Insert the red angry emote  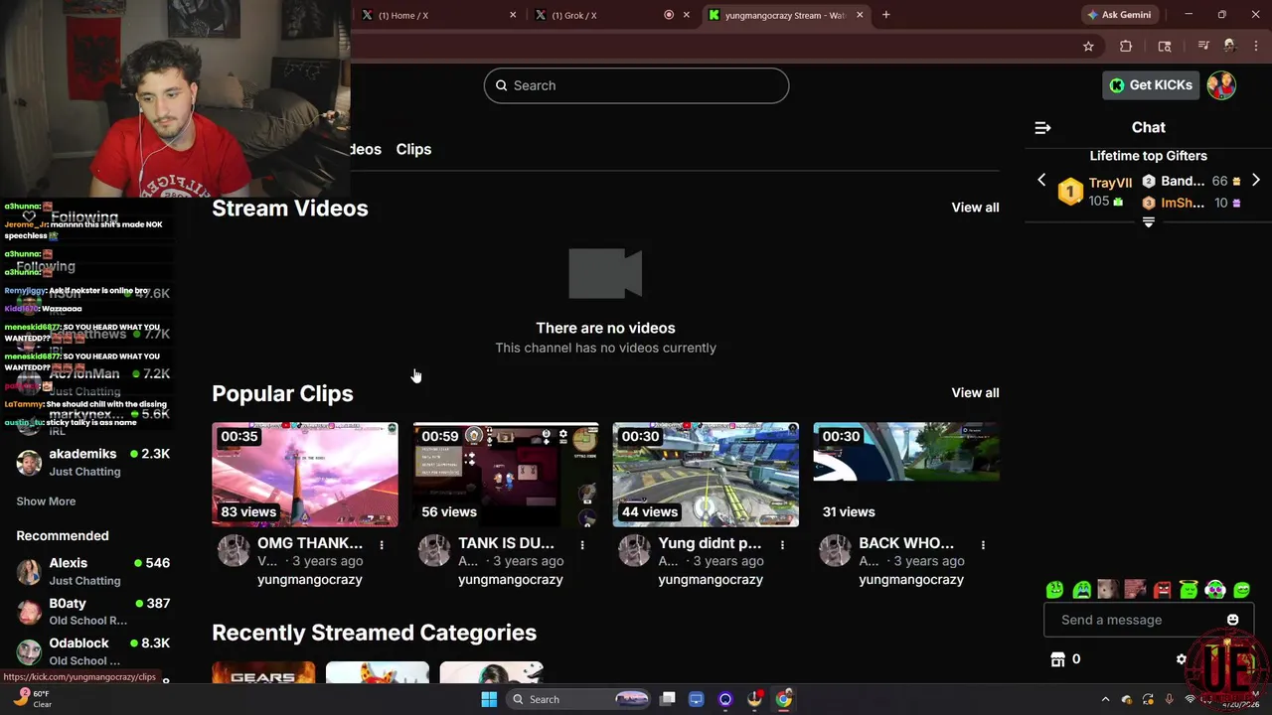click(x=1162, y=590)
